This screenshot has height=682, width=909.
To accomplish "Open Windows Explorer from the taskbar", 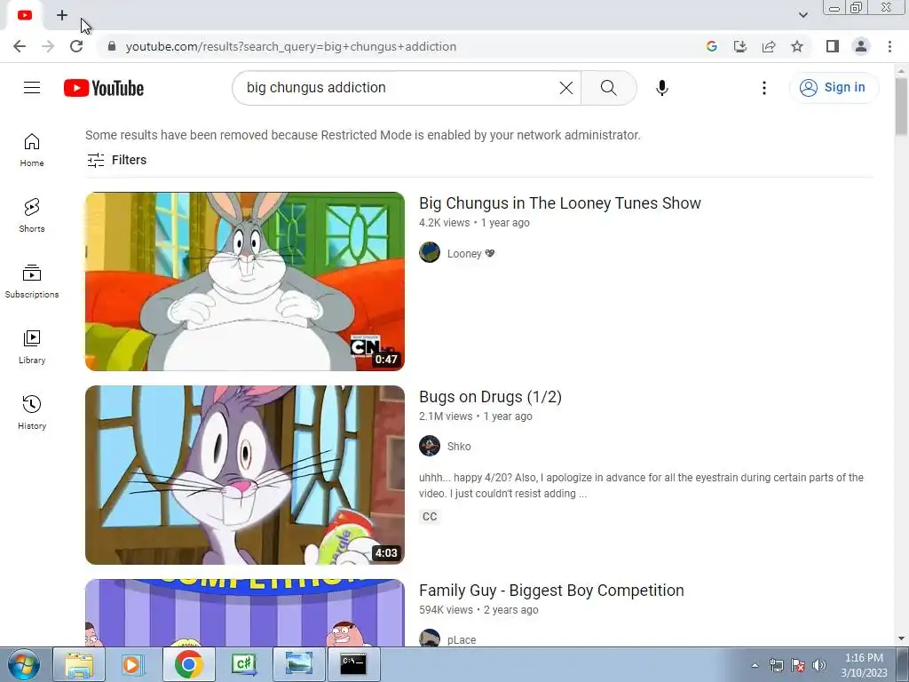I will click(79, 664).
